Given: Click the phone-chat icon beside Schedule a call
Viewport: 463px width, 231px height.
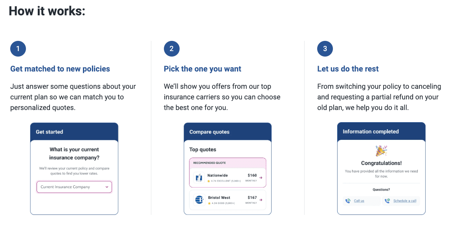Looking at the screenshot, I should tap(388, 201).
